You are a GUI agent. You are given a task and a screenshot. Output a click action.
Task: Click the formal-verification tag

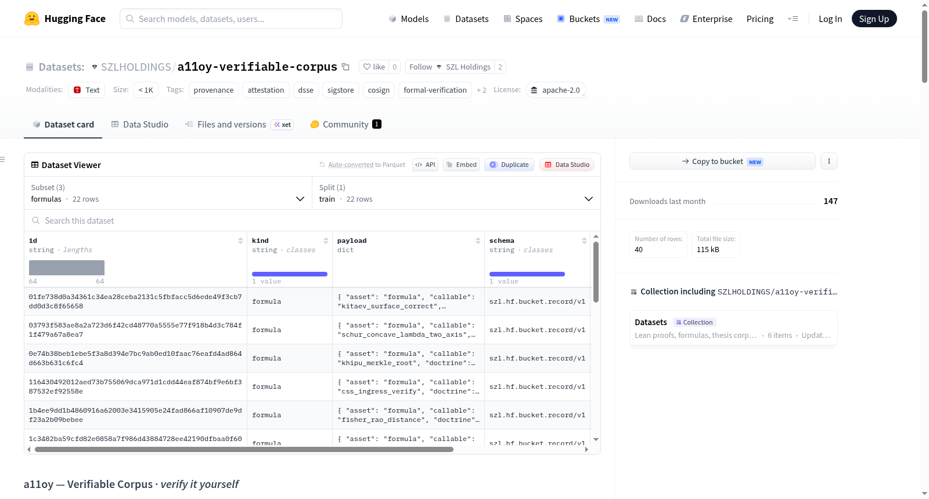pyautogui.click(x=435, y=90)
